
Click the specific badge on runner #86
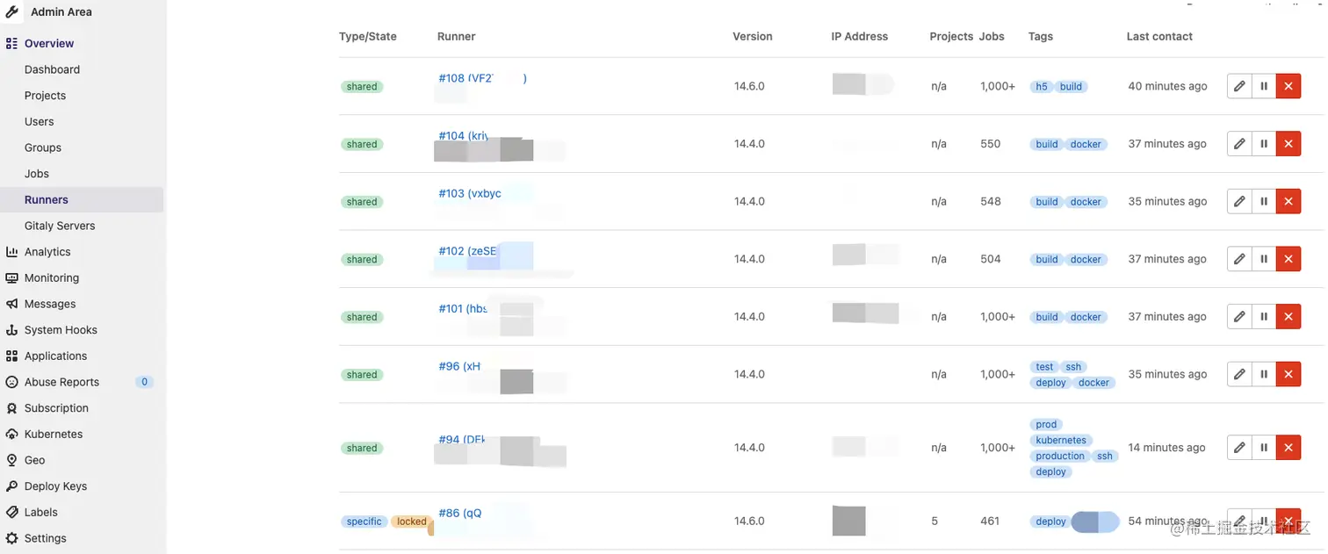click(364, 522)
